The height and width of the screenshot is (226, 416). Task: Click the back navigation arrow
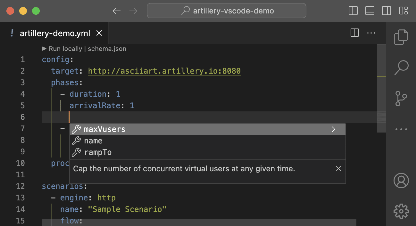[x=116, y=11]
